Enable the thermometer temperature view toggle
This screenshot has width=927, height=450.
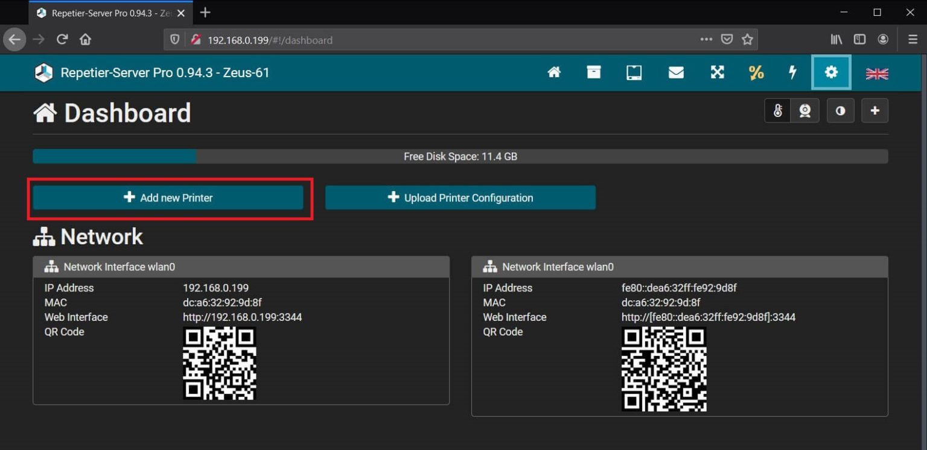(778, 110)
